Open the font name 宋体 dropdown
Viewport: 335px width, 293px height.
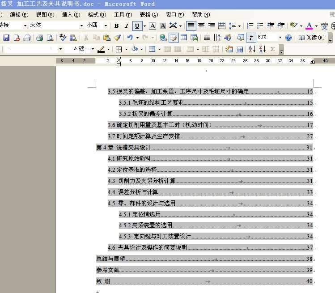81,25
